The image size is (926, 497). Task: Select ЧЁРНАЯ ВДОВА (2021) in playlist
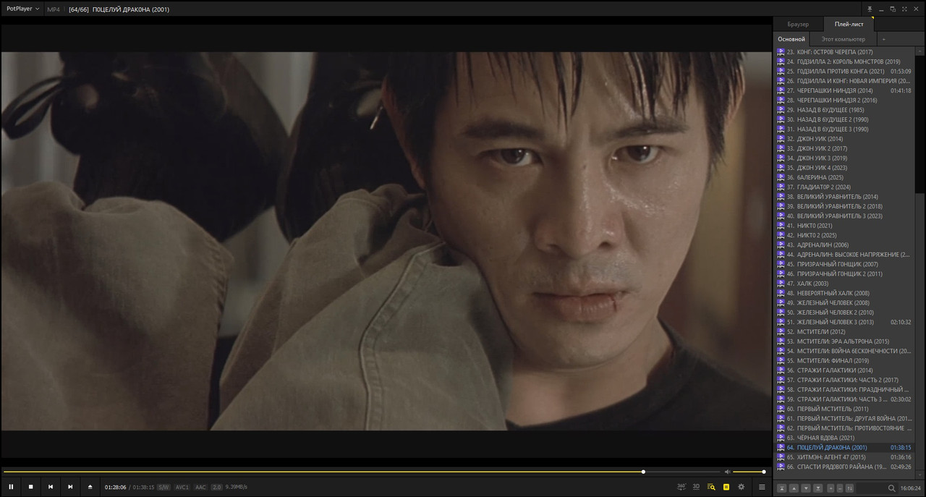(844, 438)
